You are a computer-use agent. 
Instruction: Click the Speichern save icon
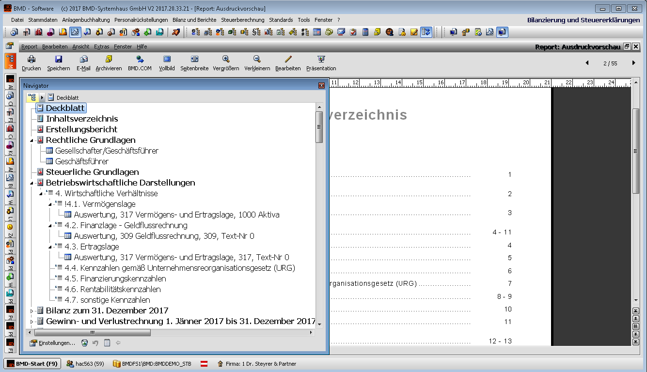pyautogui.click(x=59, y=60)
